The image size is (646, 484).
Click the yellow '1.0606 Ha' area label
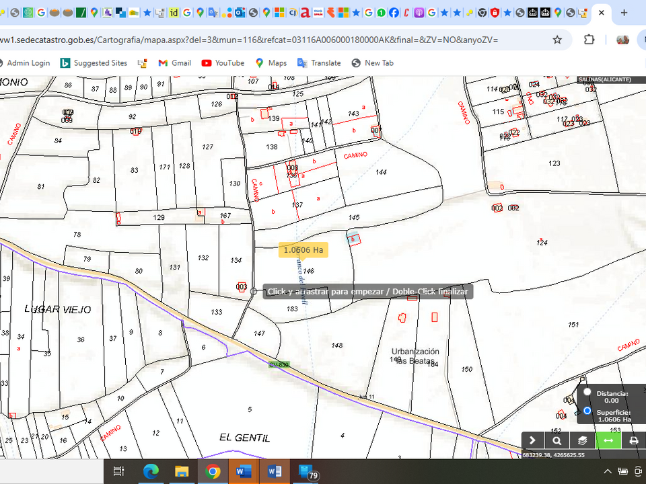[303, 250]
